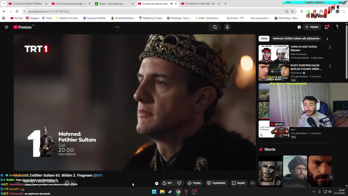Screen dimensions: 348x196
Task: Click the sparkle Ask icon beside like
Action: [157, 183]
